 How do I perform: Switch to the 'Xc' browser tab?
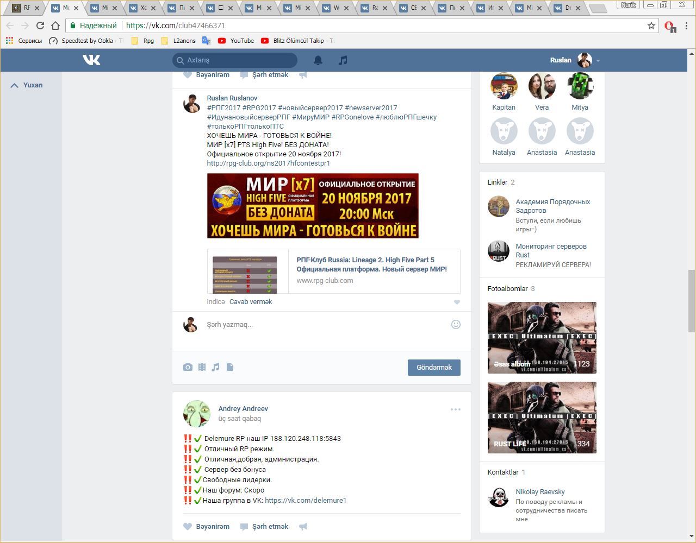(x=143, y=8)
